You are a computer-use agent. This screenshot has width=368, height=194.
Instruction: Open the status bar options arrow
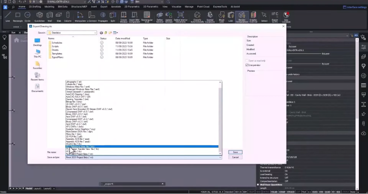click(x=358, y=192)
